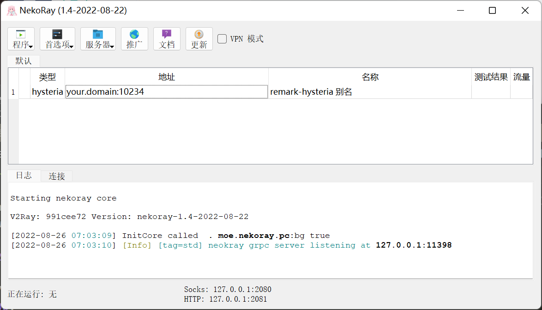This screenshot has height=310, width=542.
Task: Click the Program (程序) toolbar icon
Action: pyautogui.click(x=20, y=35)
